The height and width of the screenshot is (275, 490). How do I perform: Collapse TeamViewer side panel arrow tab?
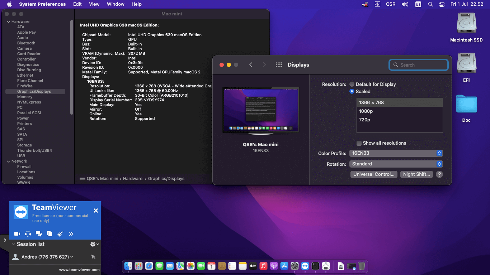click(x=4, y=240)
